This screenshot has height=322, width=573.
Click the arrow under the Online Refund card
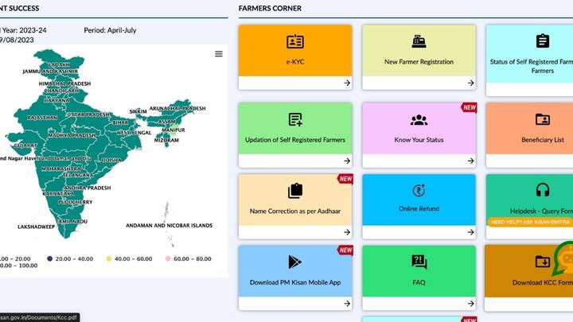470,232
